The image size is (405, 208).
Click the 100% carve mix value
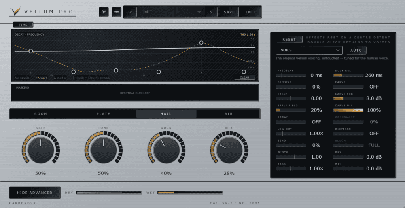[374, 110]
